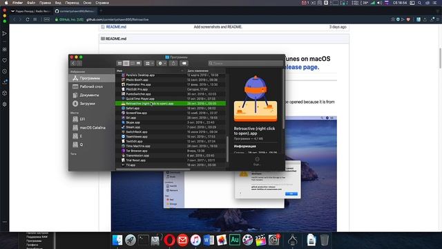
Task: Click the browser sidebar history clock icon
Action: [x=5, y=71]
